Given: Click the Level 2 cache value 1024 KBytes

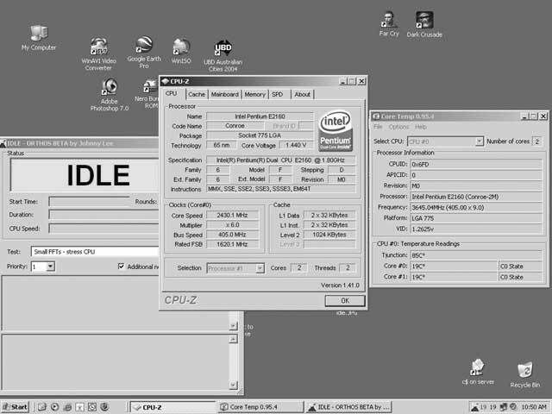Looking at the screenshot, I should (329, 235).
